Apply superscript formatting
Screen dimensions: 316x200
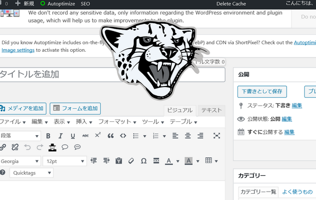98,135
